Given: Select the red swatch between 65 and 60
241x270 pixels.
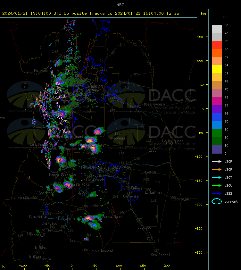Looking at the screenshot, I should (217, 45).
